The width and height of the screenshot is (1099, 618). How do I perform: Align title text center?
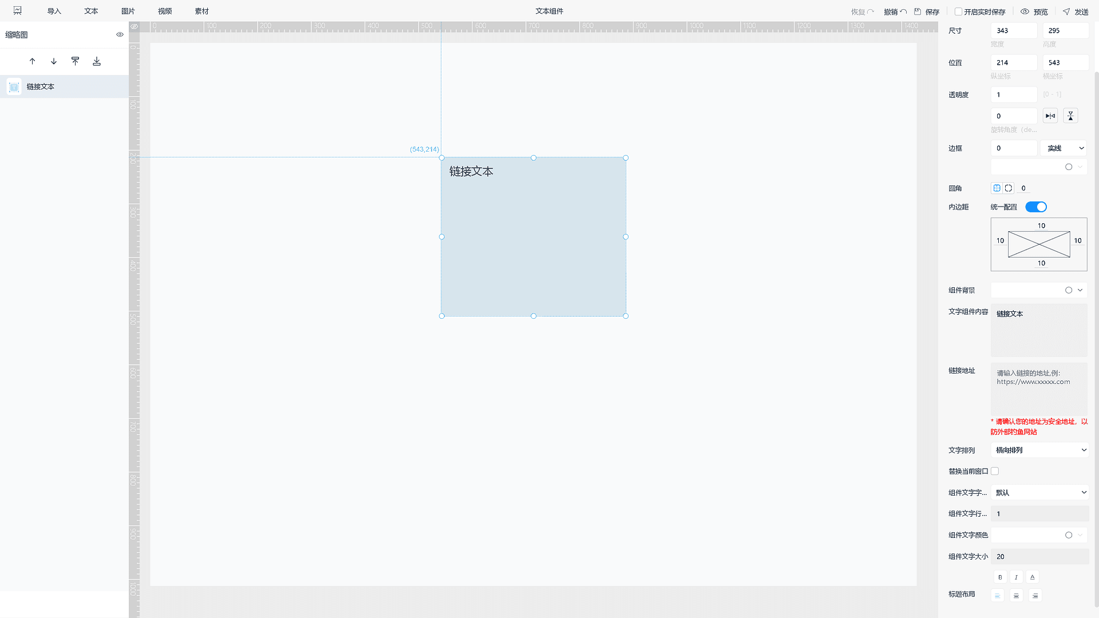pyautogui.click(x=1016, y=596)
